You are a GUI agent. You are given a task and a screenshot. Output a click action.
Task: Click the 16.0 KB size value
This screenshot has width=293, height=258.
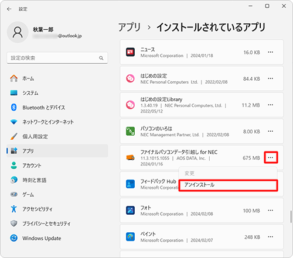[x=251, y=53]
